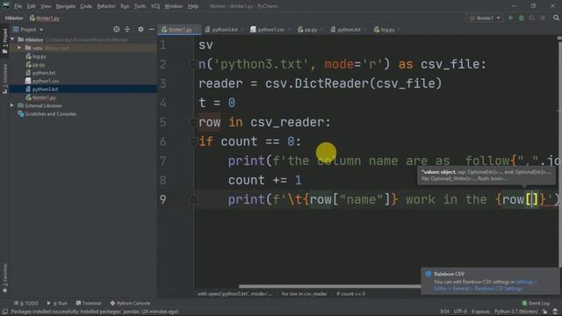This screenshot has height=316, width=562.
Task: Toggle code fold marker on line 9
Action: 193,199
